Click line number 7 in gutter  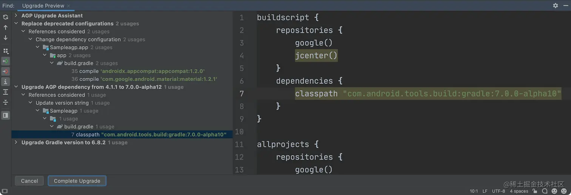tap(242, 94)
